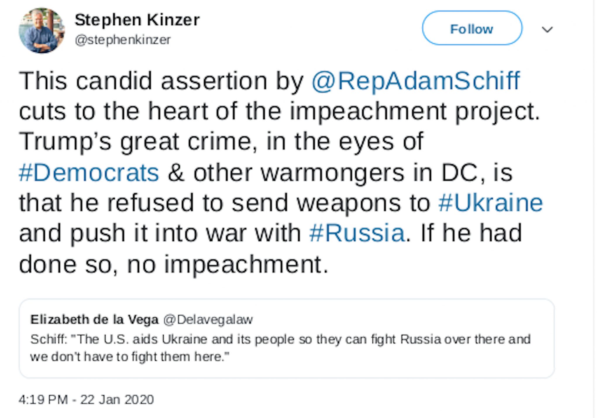599x418 pixels.
Task: Follow Stephen Kinzer
Action: point(472,28)
